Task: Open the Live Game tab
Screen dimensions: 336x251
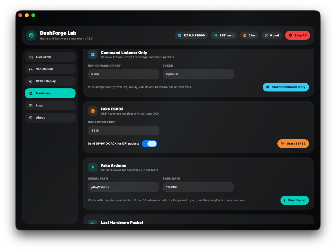Action: pyautogui.click(x=50, y=57)
